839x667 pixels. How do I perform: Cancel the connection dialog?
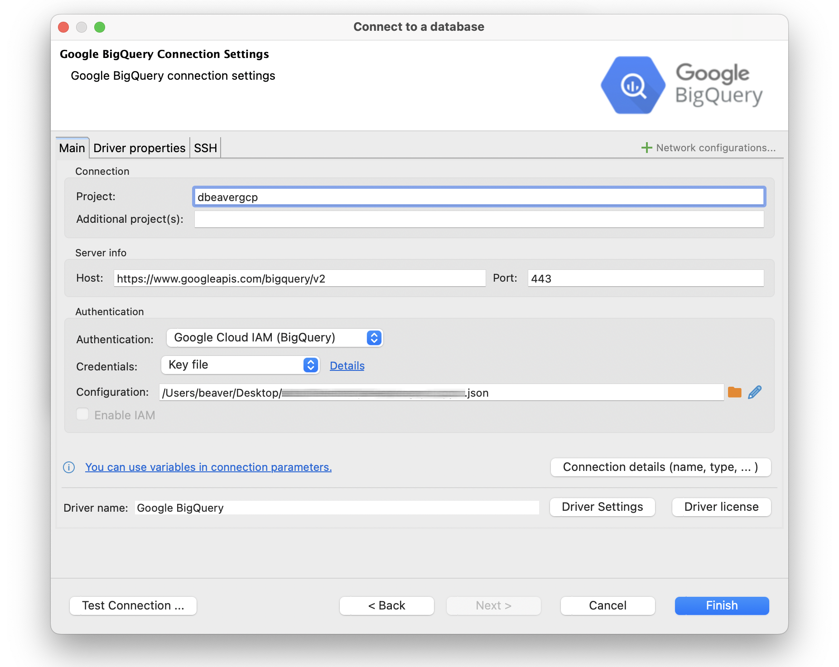pos(608,605)
